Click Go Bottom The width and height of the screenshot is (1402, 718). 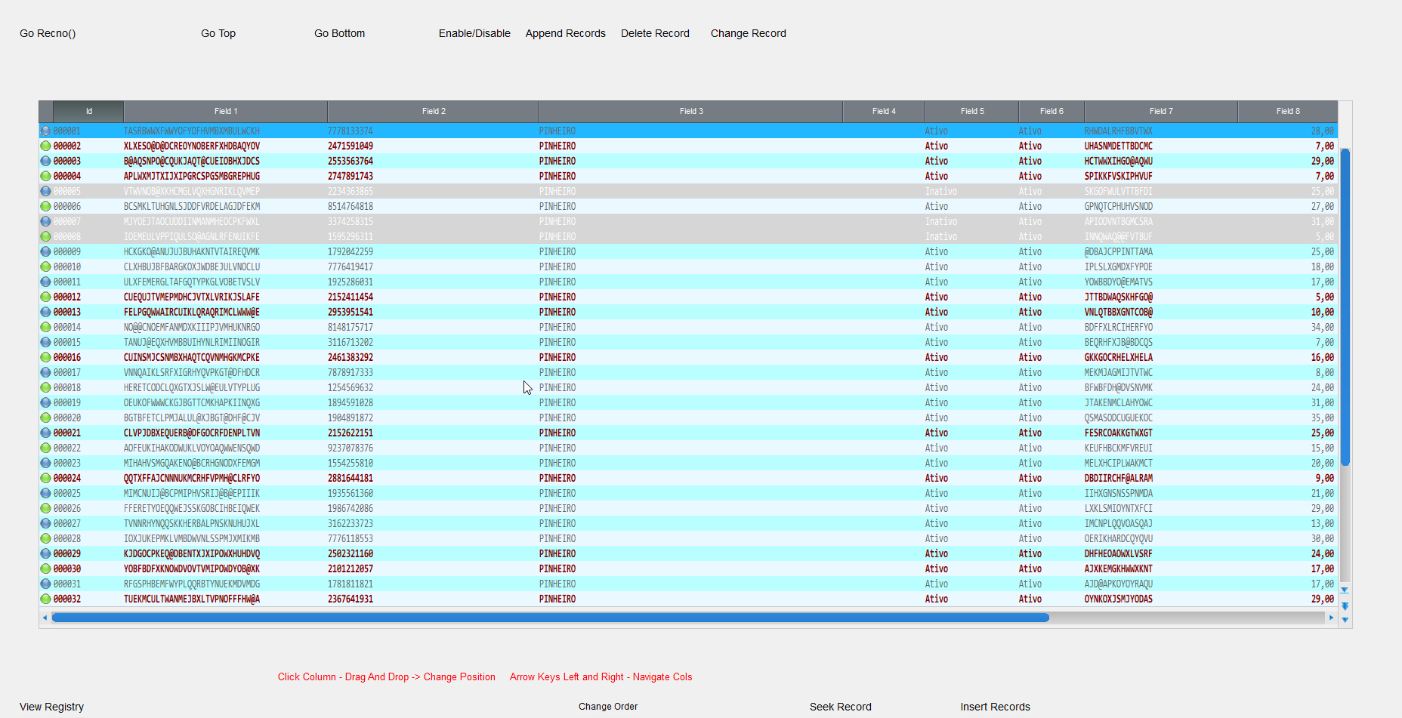tap(339, 33)
